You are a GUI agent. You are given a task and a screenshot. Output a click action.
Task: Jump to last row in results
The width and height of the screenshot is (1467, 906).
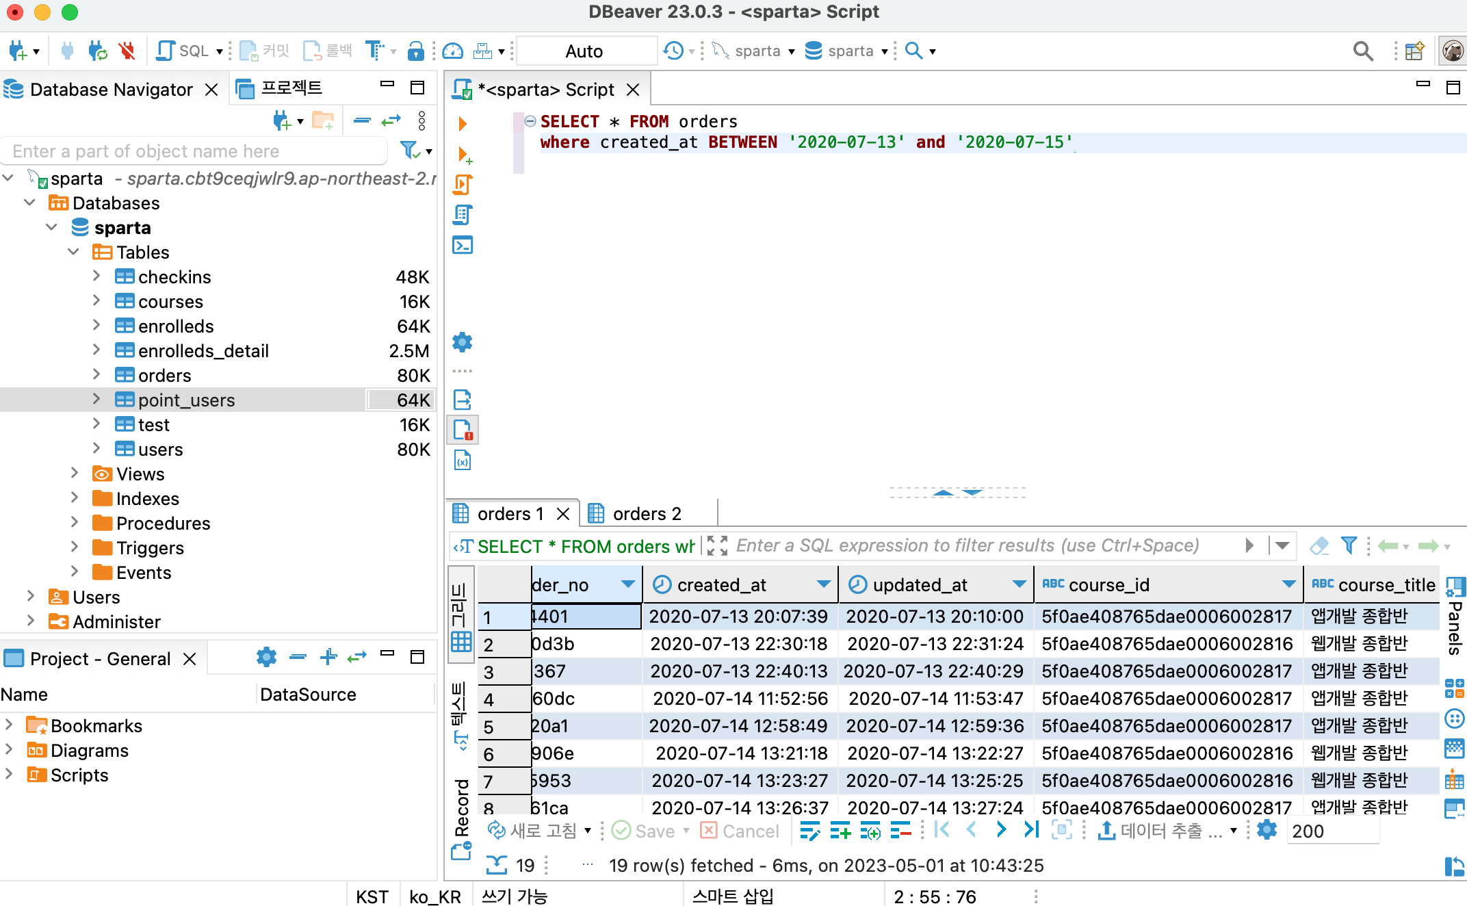(1031, 830)
